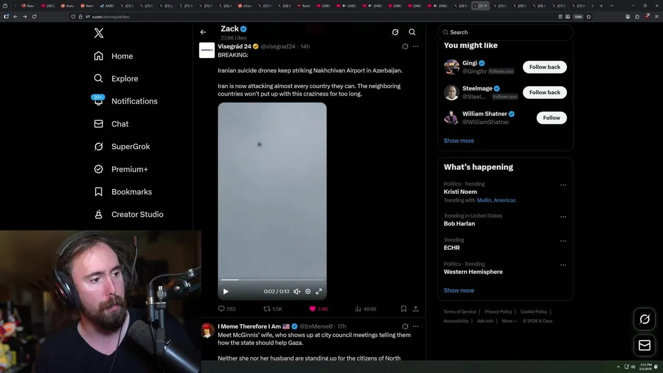Click the Visegrád 24 profile avatar
The width and height of the screenshot is (663, 373).
point(207,50)
